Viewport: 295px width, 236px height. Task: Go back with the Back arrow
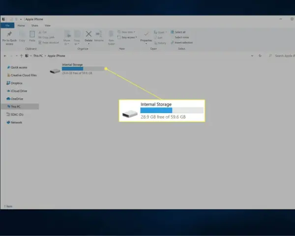point(5,56)
